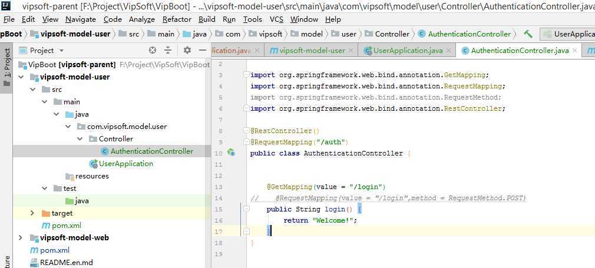
Task: Close the vipsoft-model-user tab
Action: [351, 51]
